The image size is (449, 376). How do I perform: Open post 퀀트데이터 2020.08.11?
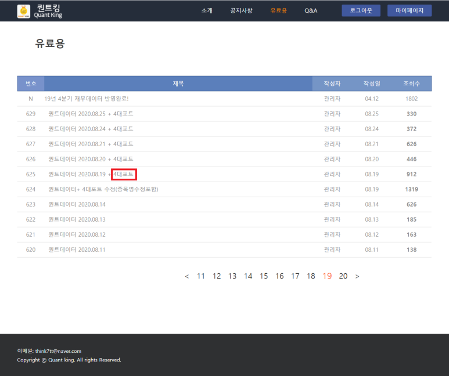77,250
